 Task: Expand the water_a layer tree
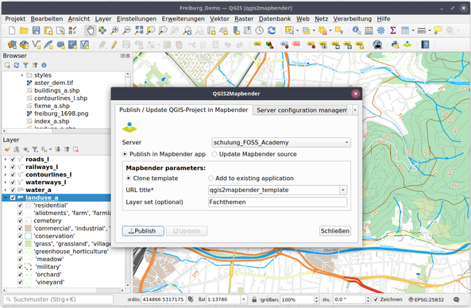pos(6,190)
